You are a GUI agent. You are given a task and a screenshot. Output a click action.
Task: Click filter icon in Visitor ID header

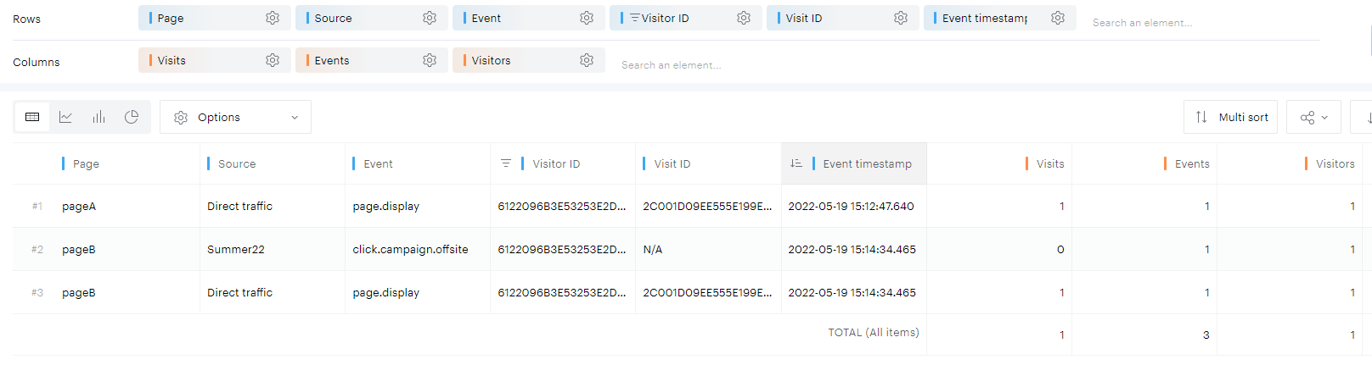point(505,163)
